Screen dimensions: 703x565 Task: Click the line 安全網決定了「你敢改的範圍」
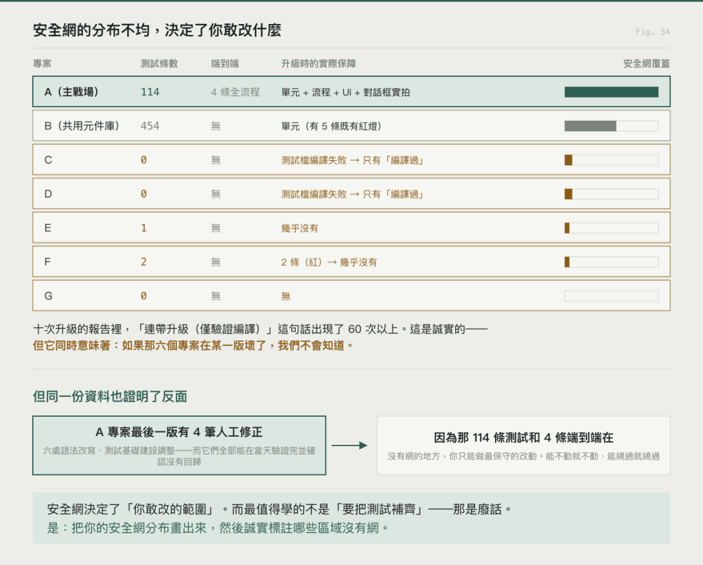279,509
